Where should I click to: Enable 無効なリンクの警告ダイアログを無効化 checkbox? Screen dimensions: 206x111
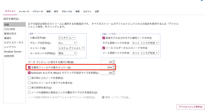point(29,92)
